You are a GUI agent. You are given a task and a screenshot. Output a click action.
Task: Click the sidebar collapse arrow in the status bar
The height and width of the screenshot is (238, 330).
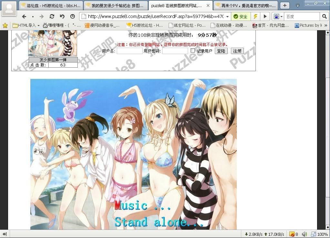5,234
